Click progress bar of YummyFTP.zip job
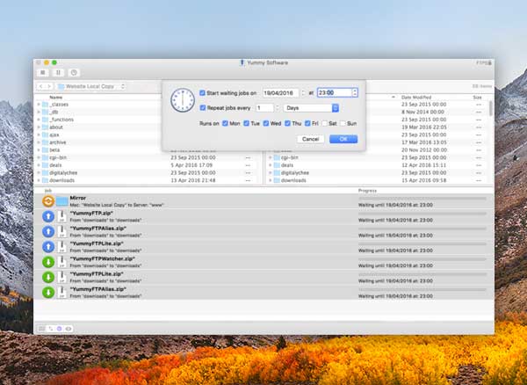The image size is (527, 385). [x=422, y=214]
